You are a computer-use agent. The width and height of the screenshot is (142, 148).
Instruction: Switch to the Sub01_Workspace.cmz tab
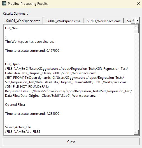click(x=23, y=21)
